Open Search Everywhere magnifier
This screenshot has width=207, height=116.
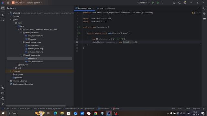(x=179, y=3)
